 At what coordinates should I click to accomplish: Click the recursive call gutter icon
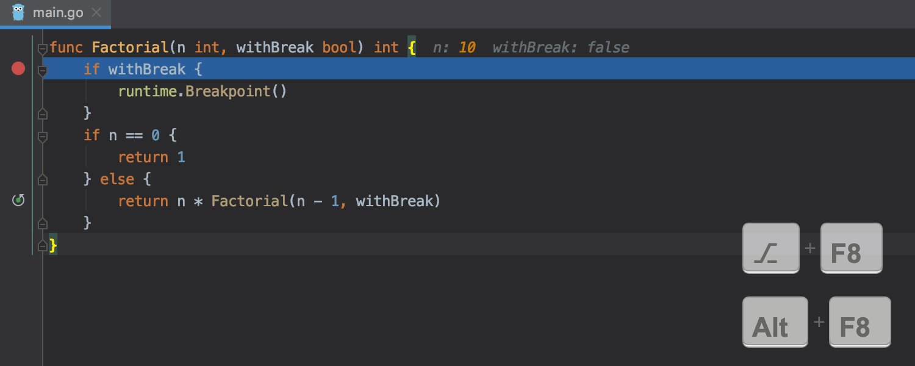[18, 200]
